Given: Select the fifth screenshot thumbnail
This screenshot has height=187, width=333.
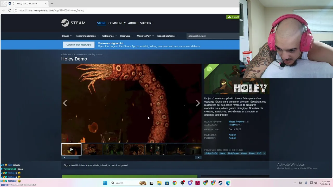Looking at the screenshot, I should coord(155,149).
